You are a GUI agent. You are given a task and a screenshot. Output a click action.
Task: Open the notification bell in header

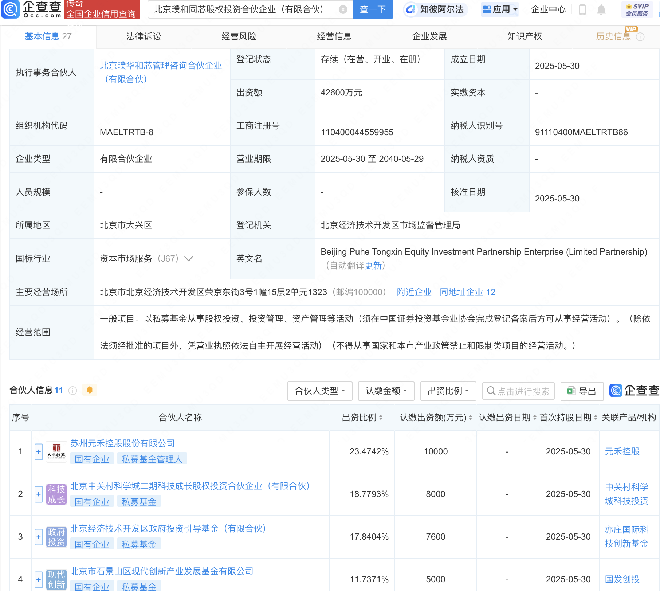point(601,10)
